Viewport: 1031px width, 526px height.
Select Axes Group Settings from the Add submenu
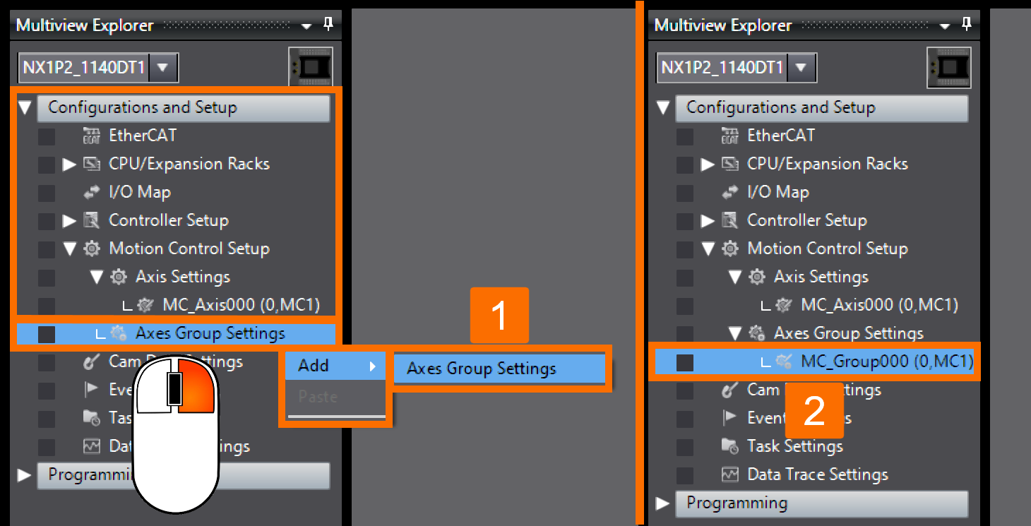pyautogui.click(x=499, y=368)
